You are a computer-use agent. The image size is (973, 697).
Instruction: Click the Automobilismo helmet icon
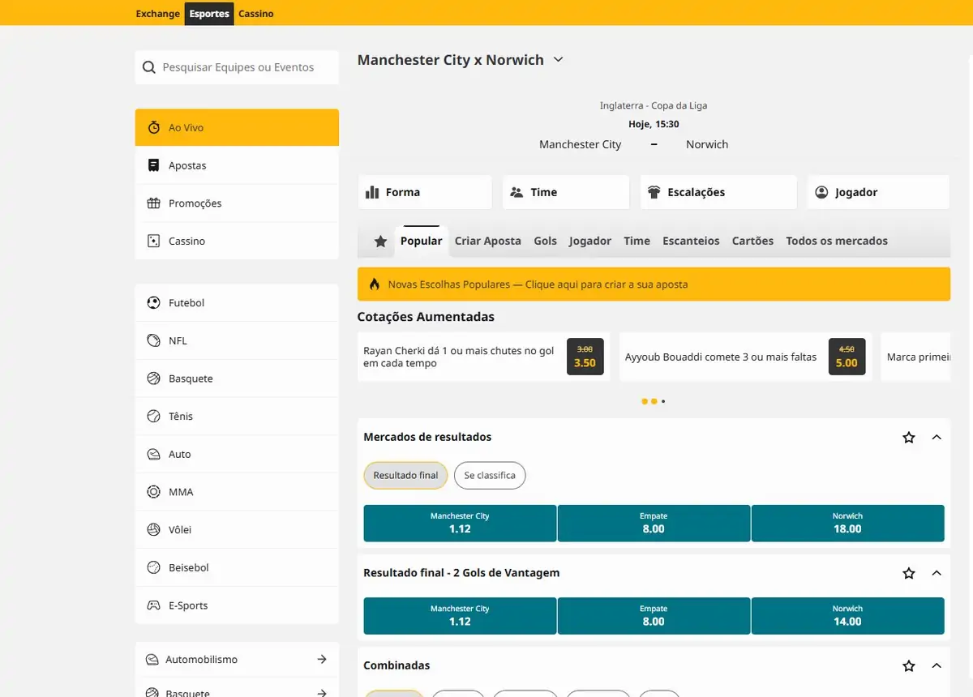[x=152, y=660]
